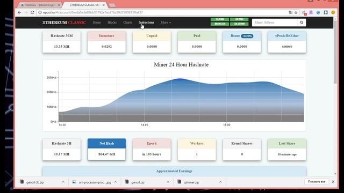The width and height of the screenshot is (344, 193).
Task: Click the ePools/BitEther card
Action: (287, 42)
